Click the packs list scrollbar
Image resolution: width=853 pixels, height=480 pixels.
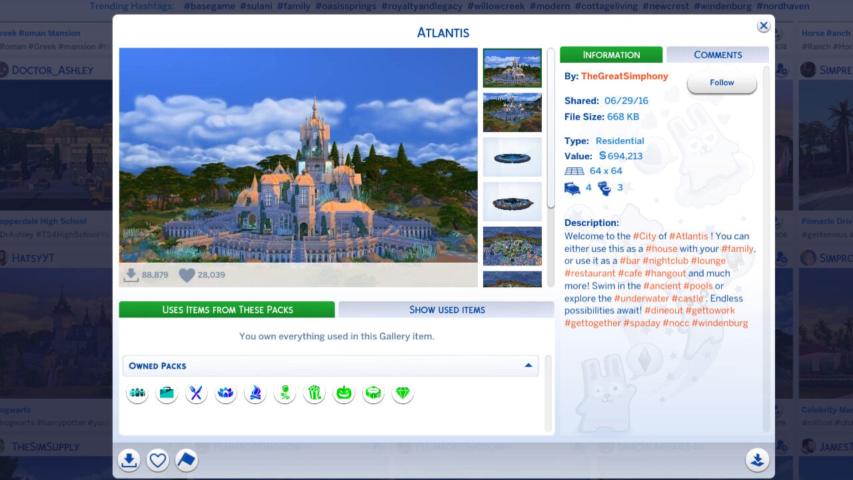pos(548,393)
